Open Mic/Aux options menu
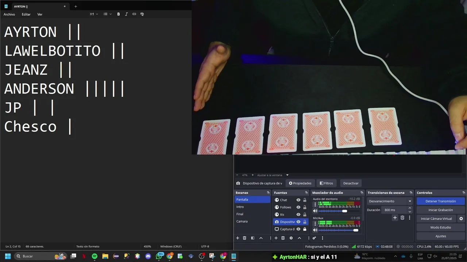467x262 pixels. pos(315,223)
